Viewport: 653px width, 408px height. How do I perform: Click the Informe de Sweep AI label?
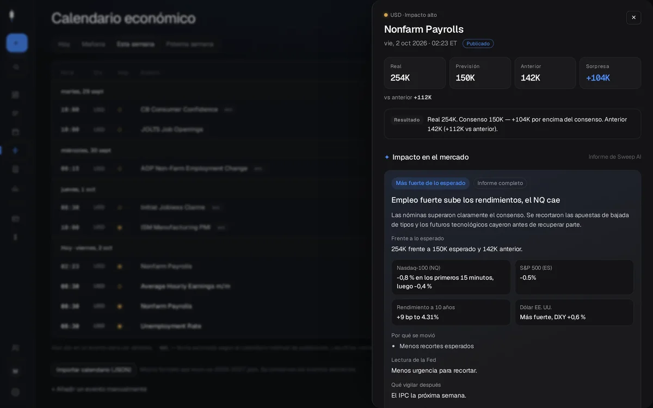[x=615, y=157]
